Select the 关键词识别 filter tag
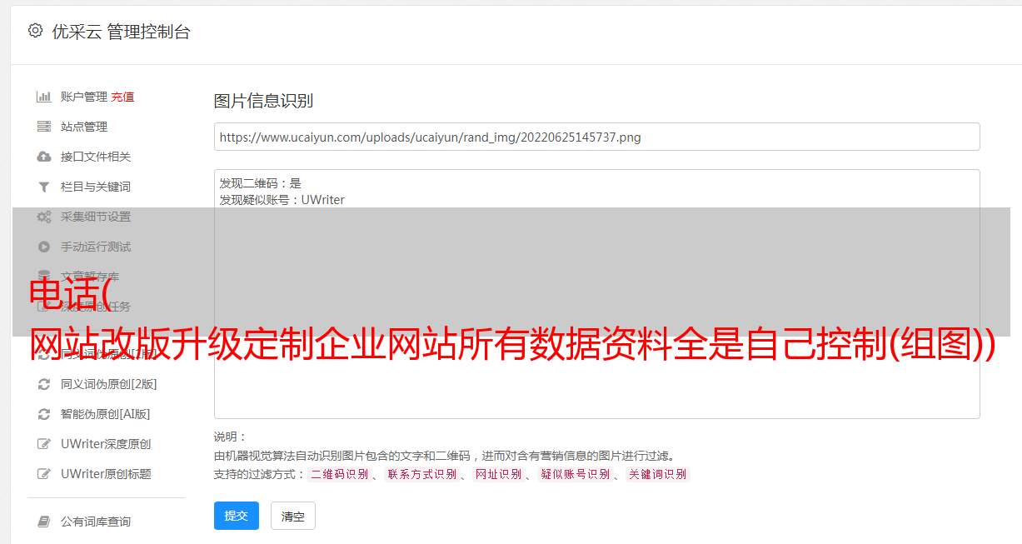The height and width of the screenshot is (544, 1022). 658,474
